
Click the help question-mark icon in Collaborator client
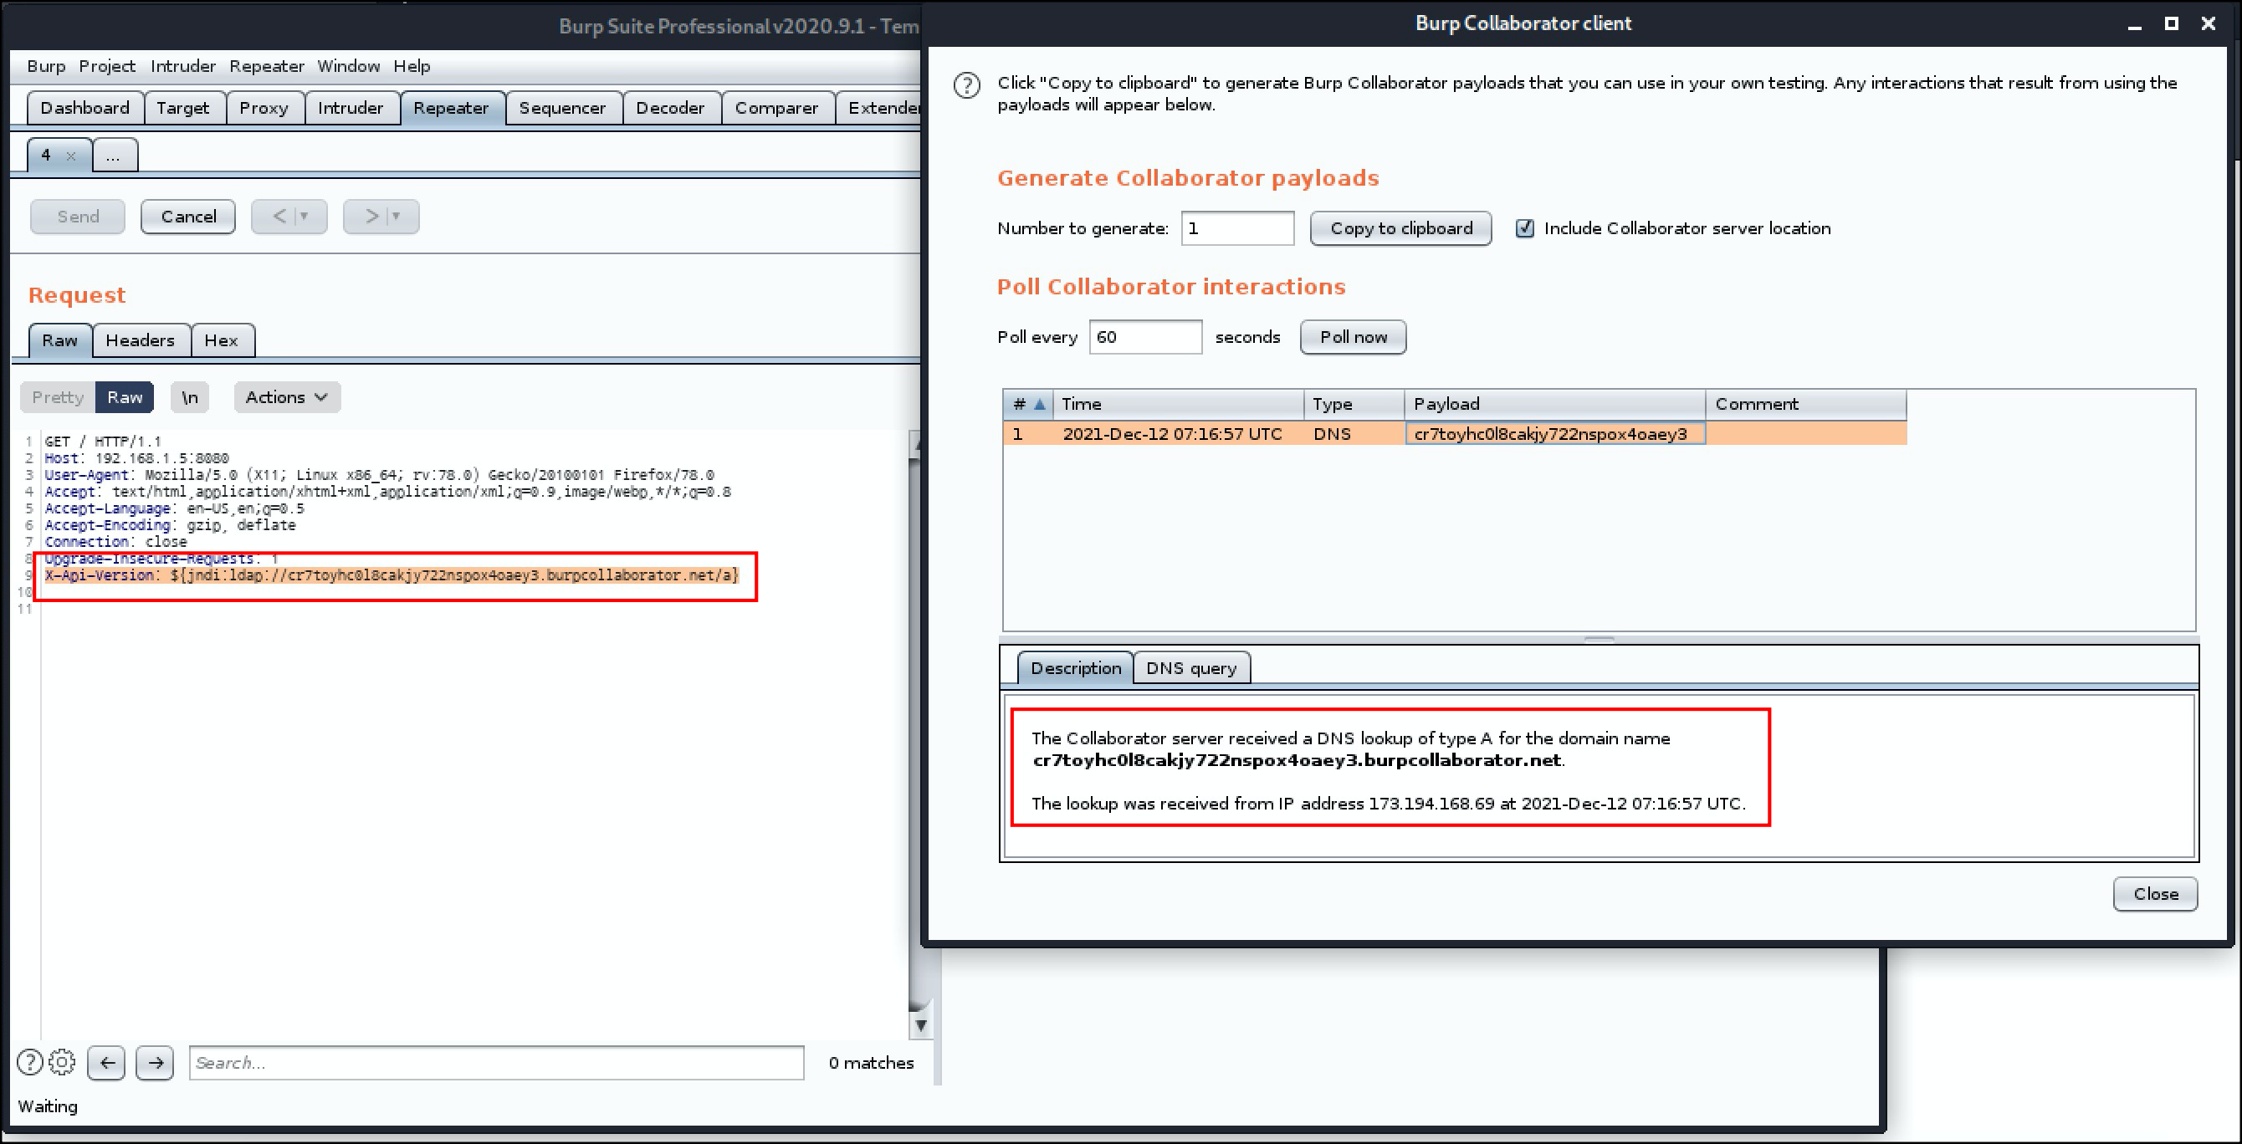point(966,85)
